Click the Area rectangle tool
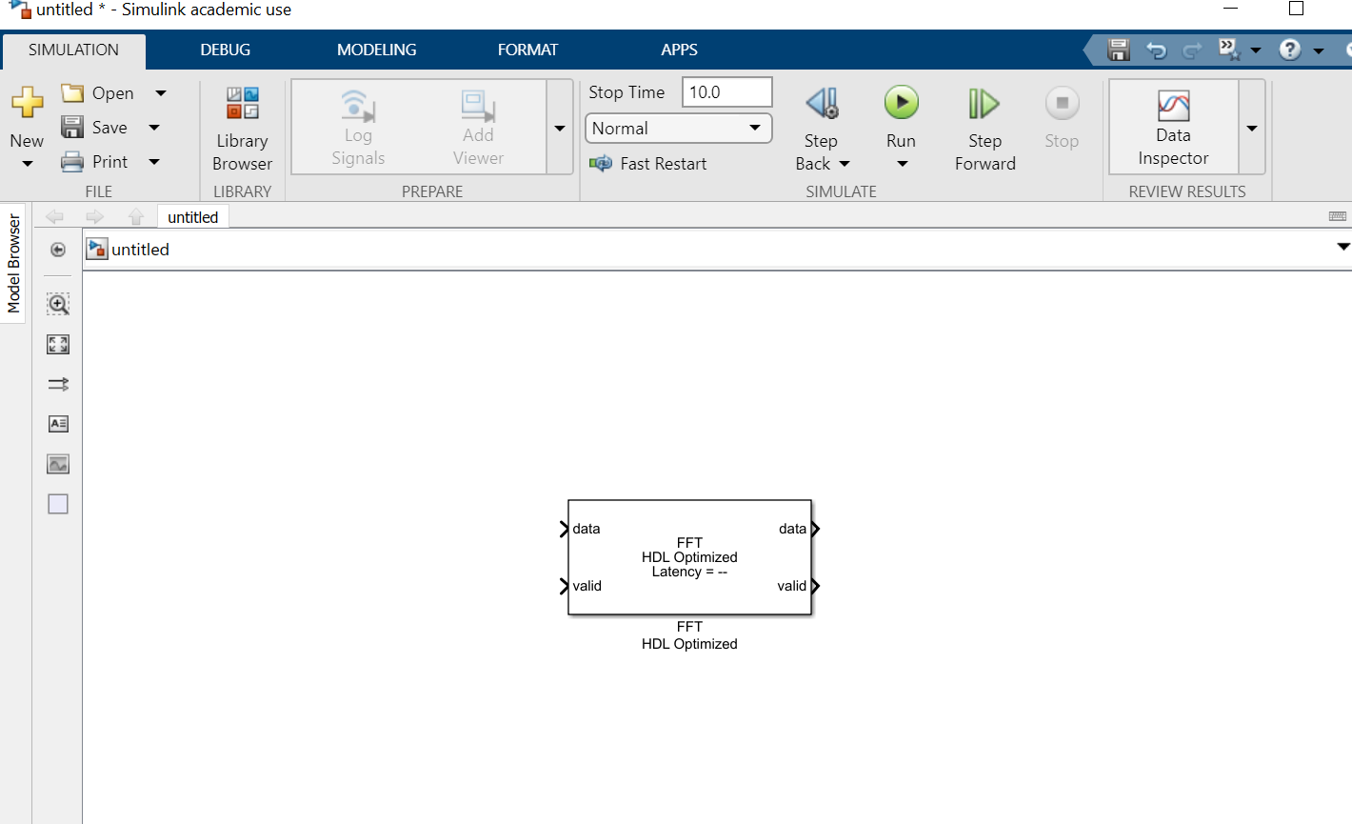This screenshot has height=824, width=1352. click(58, 504)
